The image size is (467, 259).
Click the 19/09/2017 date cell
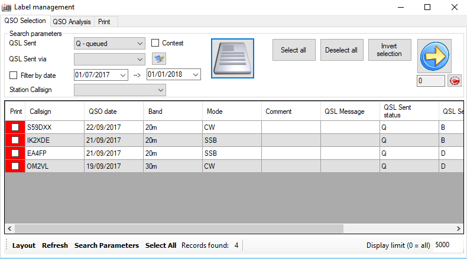tap(113, 166)
